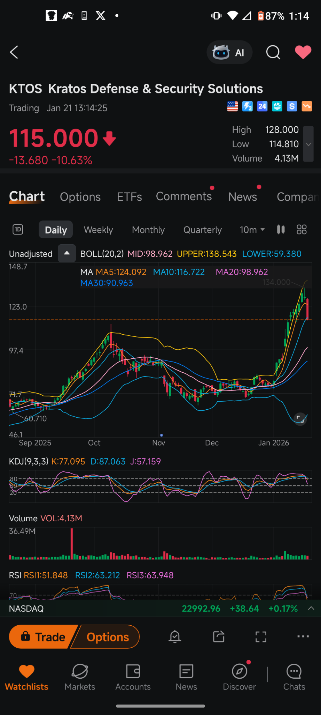The width and height of the screenshot is (321, 715).
Task: Select the Chart tab
Action: 27,196
